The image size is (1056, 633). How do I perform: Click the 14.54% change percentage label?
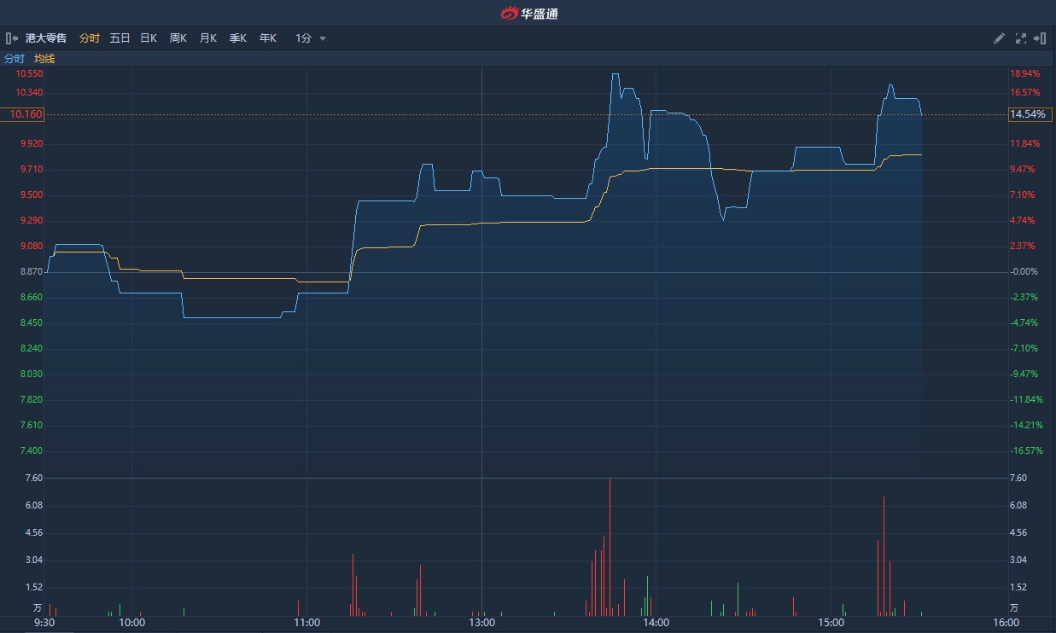(1027, 114)
